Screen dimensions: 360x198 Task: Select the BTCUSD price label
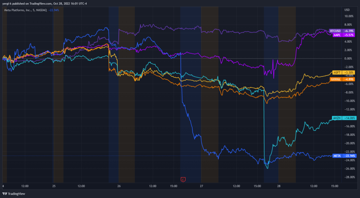click(335, 31)
